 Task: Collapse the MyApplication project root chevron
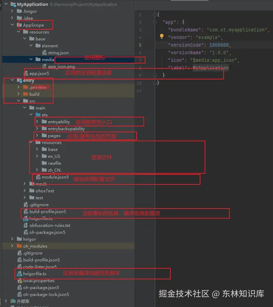[6, 4]
